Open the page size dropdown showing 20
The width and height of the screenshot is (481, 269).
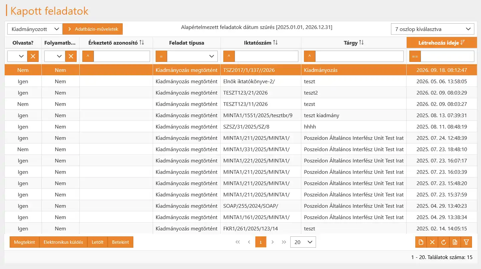tap(303, 242)
